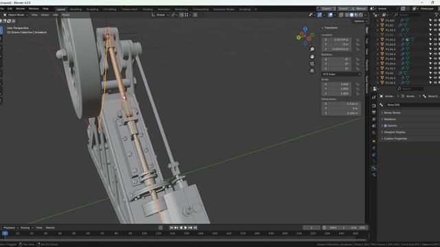Expand the Custom Properties panel
This screenshot has width=440, height=247.
(395, 139)
